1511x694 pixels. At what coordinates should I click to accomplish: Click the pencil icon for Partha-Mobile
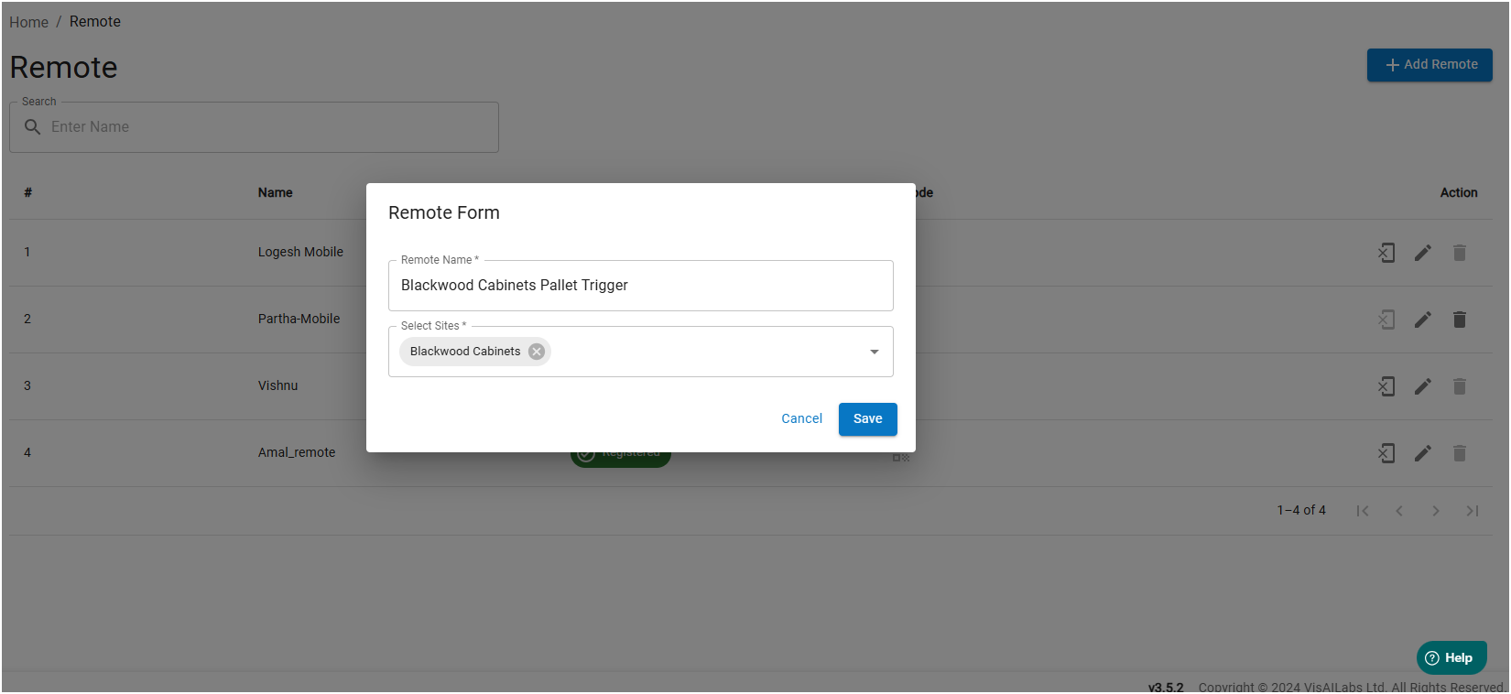pos(1422,320)
